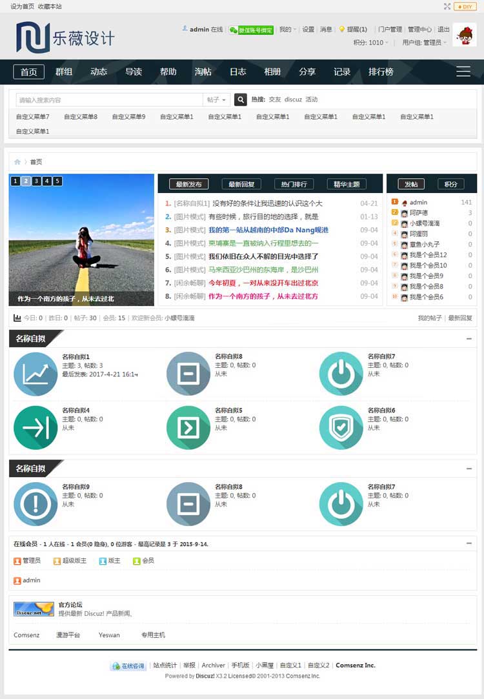Select the 最新回复 tab
The image size is (484, 699).
click(x=241, y=184)
